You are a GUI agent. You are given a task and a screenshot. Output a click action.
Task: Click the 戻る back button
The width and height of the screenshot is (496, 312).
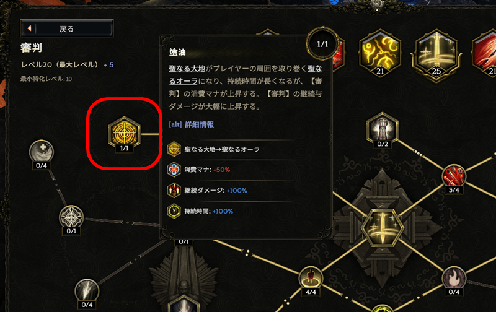[x=67, y=28]
